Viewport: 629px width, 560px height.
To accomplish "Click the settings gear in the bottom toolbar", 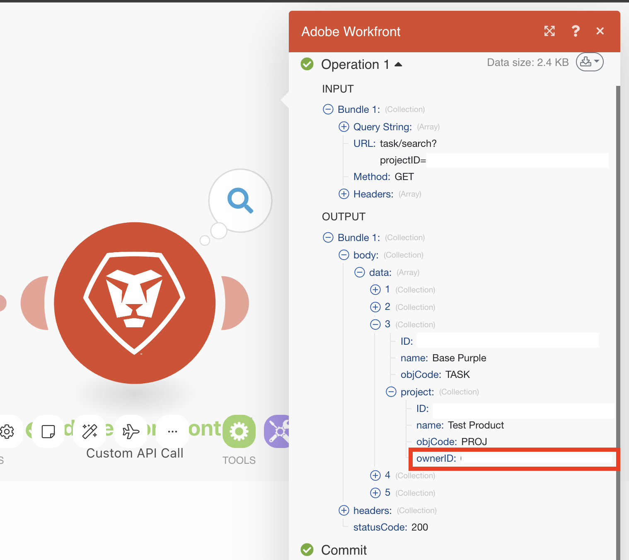I will [7, 432].
